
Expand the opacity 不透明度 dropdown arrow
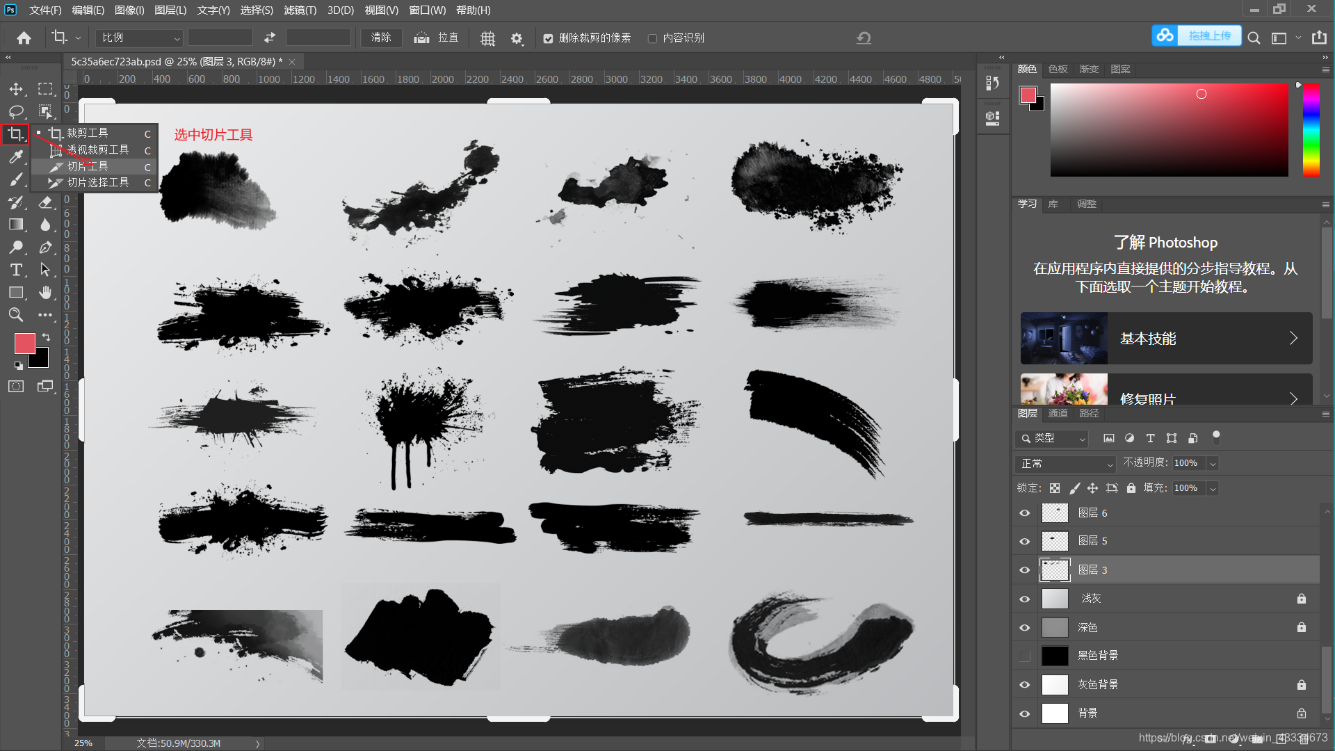click(1213, 464)
